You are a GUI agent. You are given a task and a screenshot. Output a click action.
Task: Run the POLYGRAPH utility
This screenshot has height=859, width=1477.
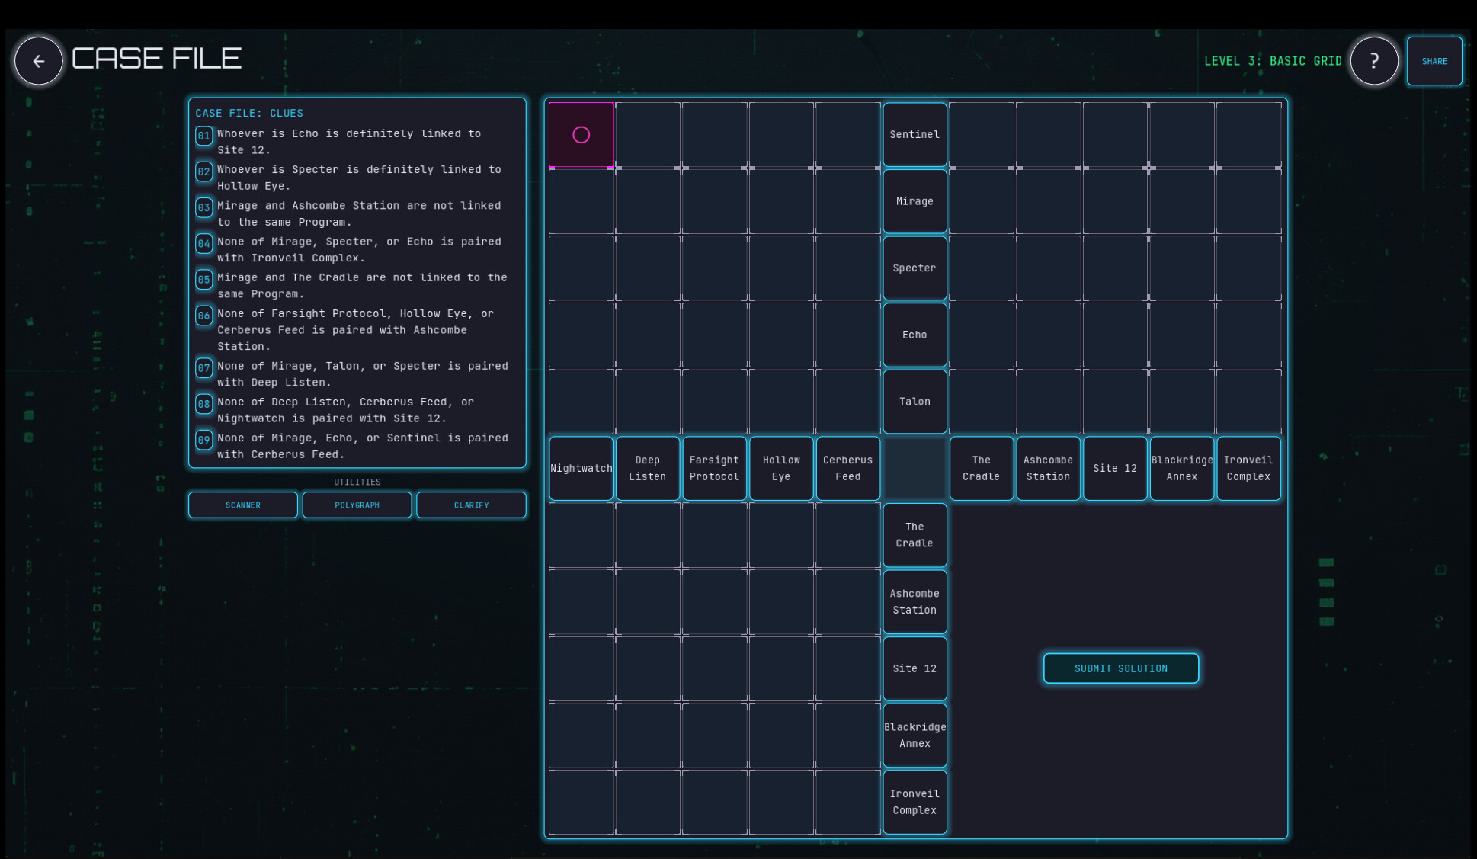[x=357, y=505]
